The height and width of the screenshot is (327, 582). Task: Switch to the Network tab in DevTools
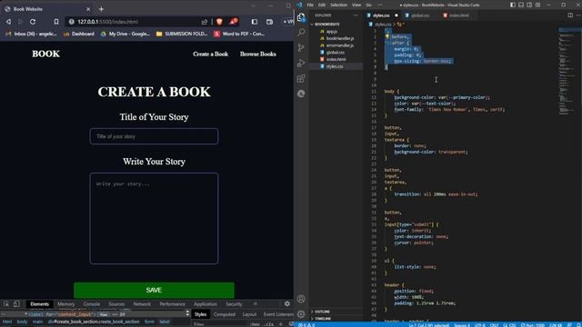142,304
